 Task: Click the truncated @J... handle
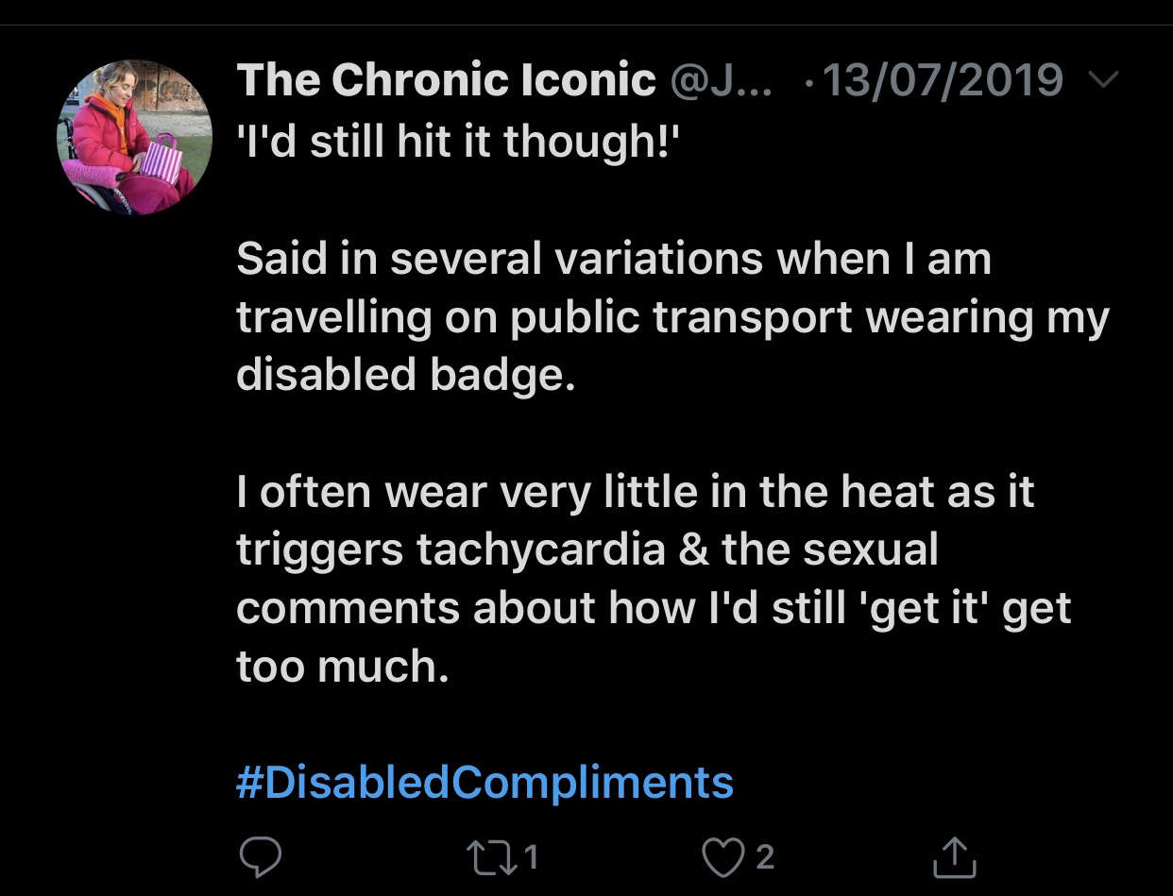(720, 81)
